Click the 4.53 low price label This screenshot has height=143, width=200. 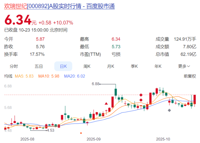51,130
